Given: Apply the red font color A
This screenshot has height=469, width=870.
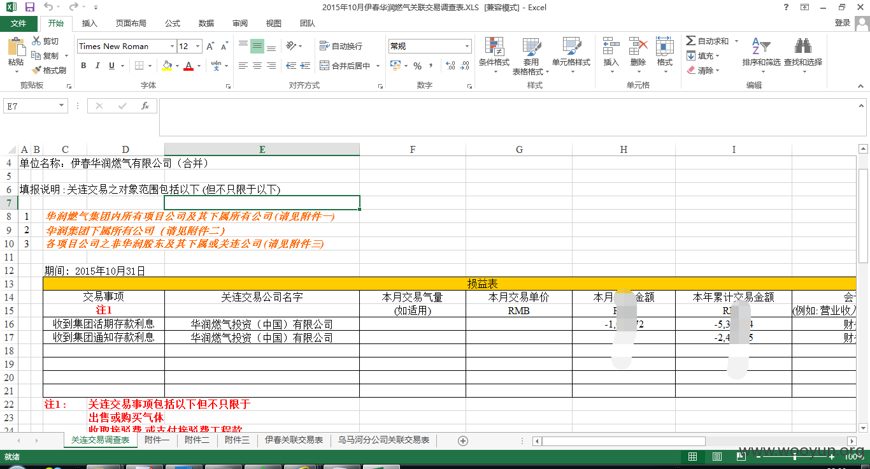Looking at the screenshot, I should [x=188, y=66].
